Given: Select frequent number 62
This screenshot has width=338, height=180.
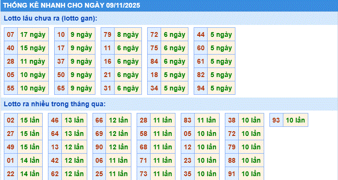Looking at the screenshot, I should [x=55, y=174].
